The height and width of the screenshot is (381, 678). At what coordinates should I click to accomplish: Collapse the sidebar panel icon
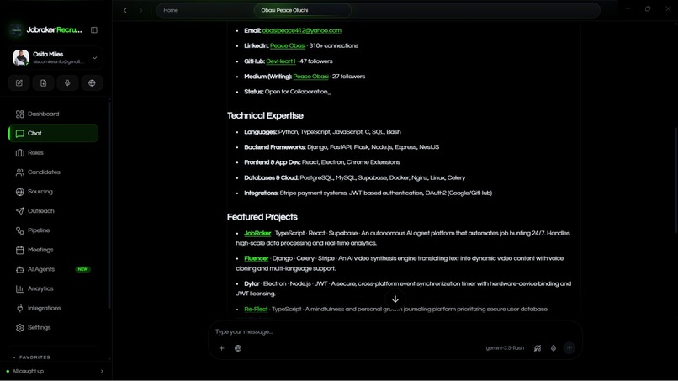94,29
